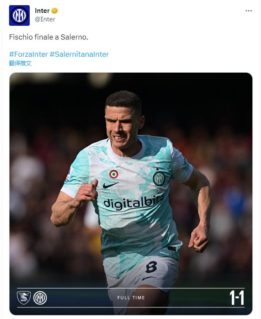Click the Nike swoosh on the jersey
The height and width of the screenshot is (319, 261).
pyautogui.click(x=110, y=185)
